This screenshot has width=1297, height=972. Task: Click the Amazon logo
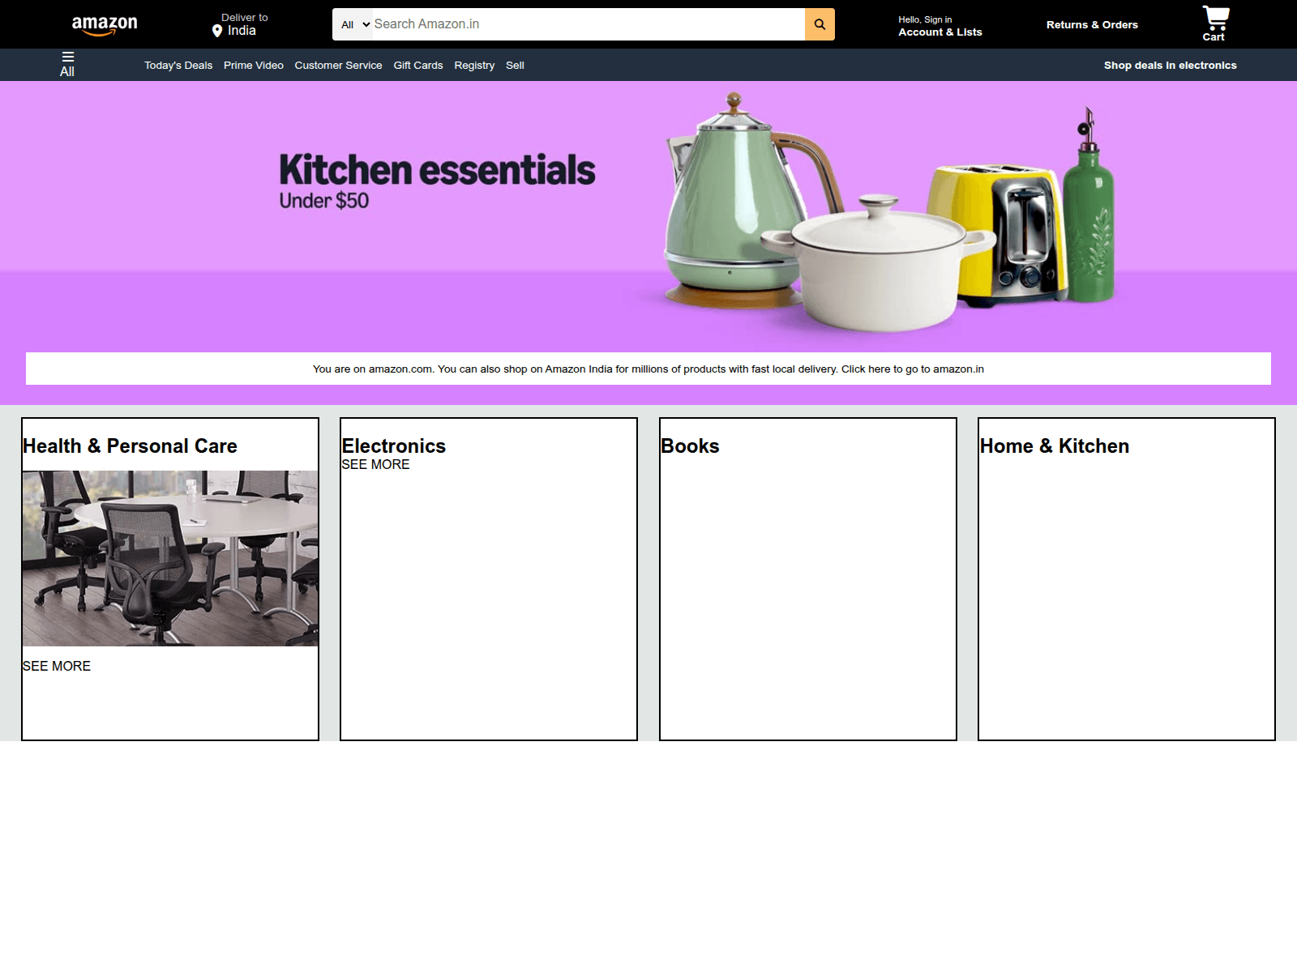105,25
